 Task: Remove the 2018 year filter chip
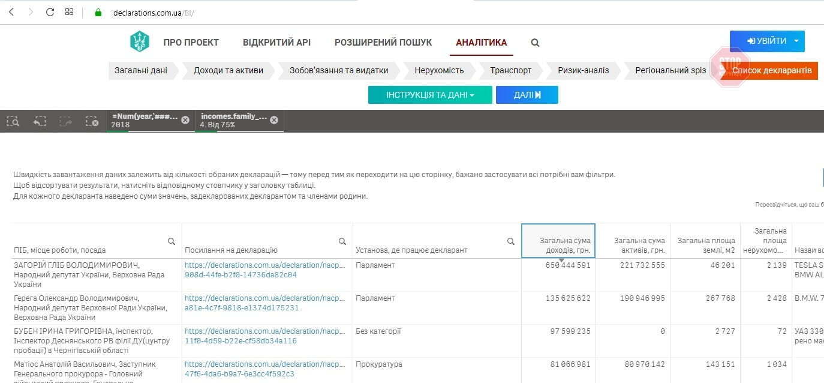185,119
